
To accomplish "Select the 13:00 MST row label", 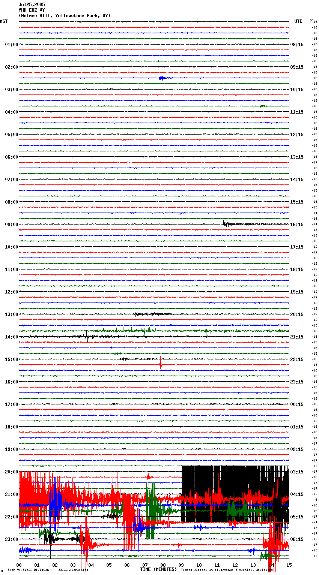I will pos(11,314).
